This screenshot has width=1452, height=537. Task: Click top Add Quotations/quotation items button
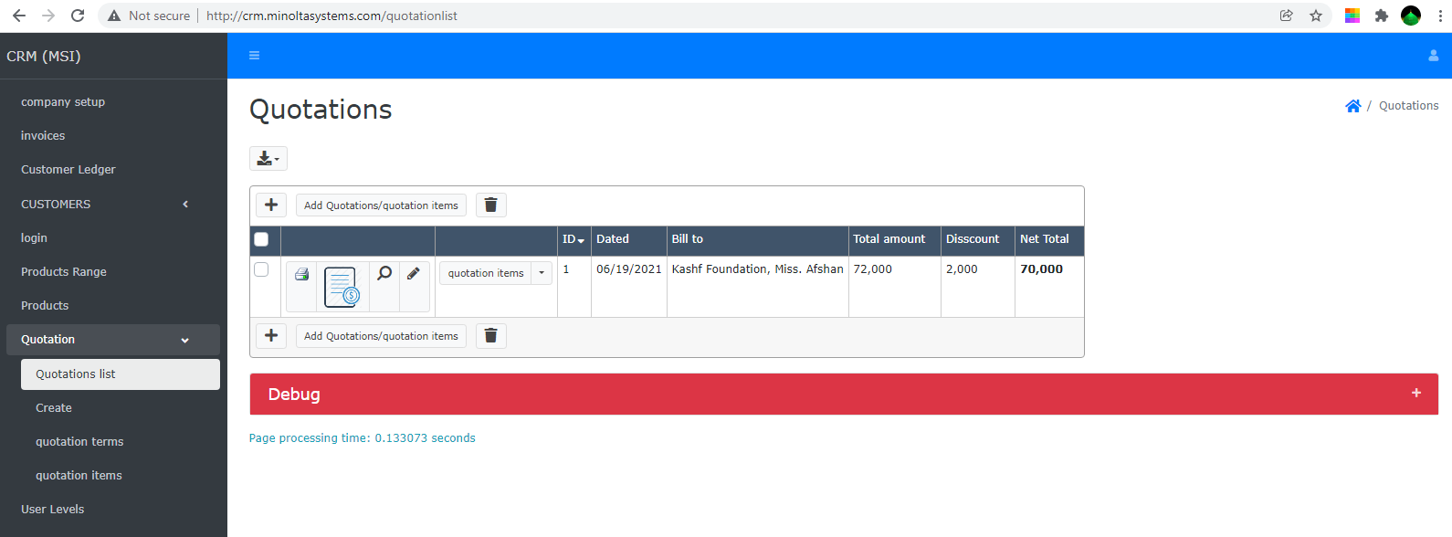pyautogui.click(x=381, y=205)
